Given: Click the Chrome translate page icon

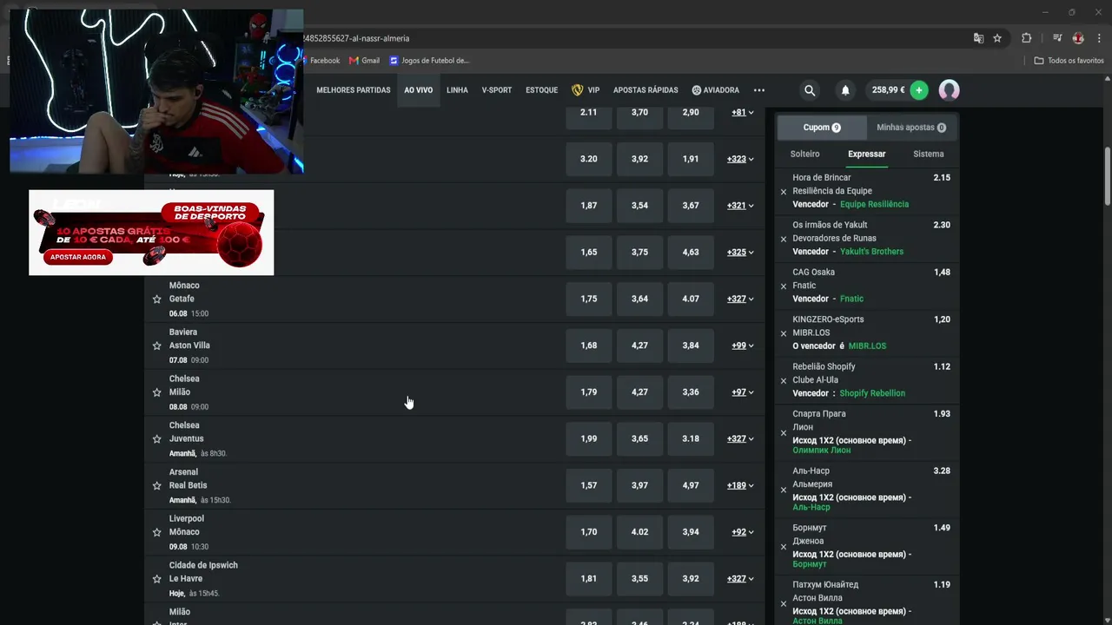Looking at the screenshot, I should pos(978,38).
